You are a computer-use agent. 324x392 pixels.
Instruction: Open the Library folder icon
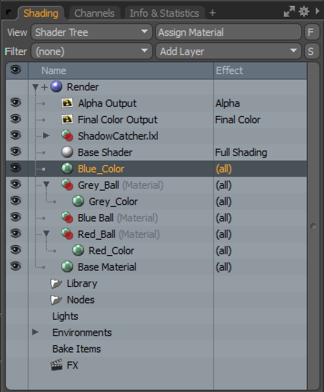56,283
